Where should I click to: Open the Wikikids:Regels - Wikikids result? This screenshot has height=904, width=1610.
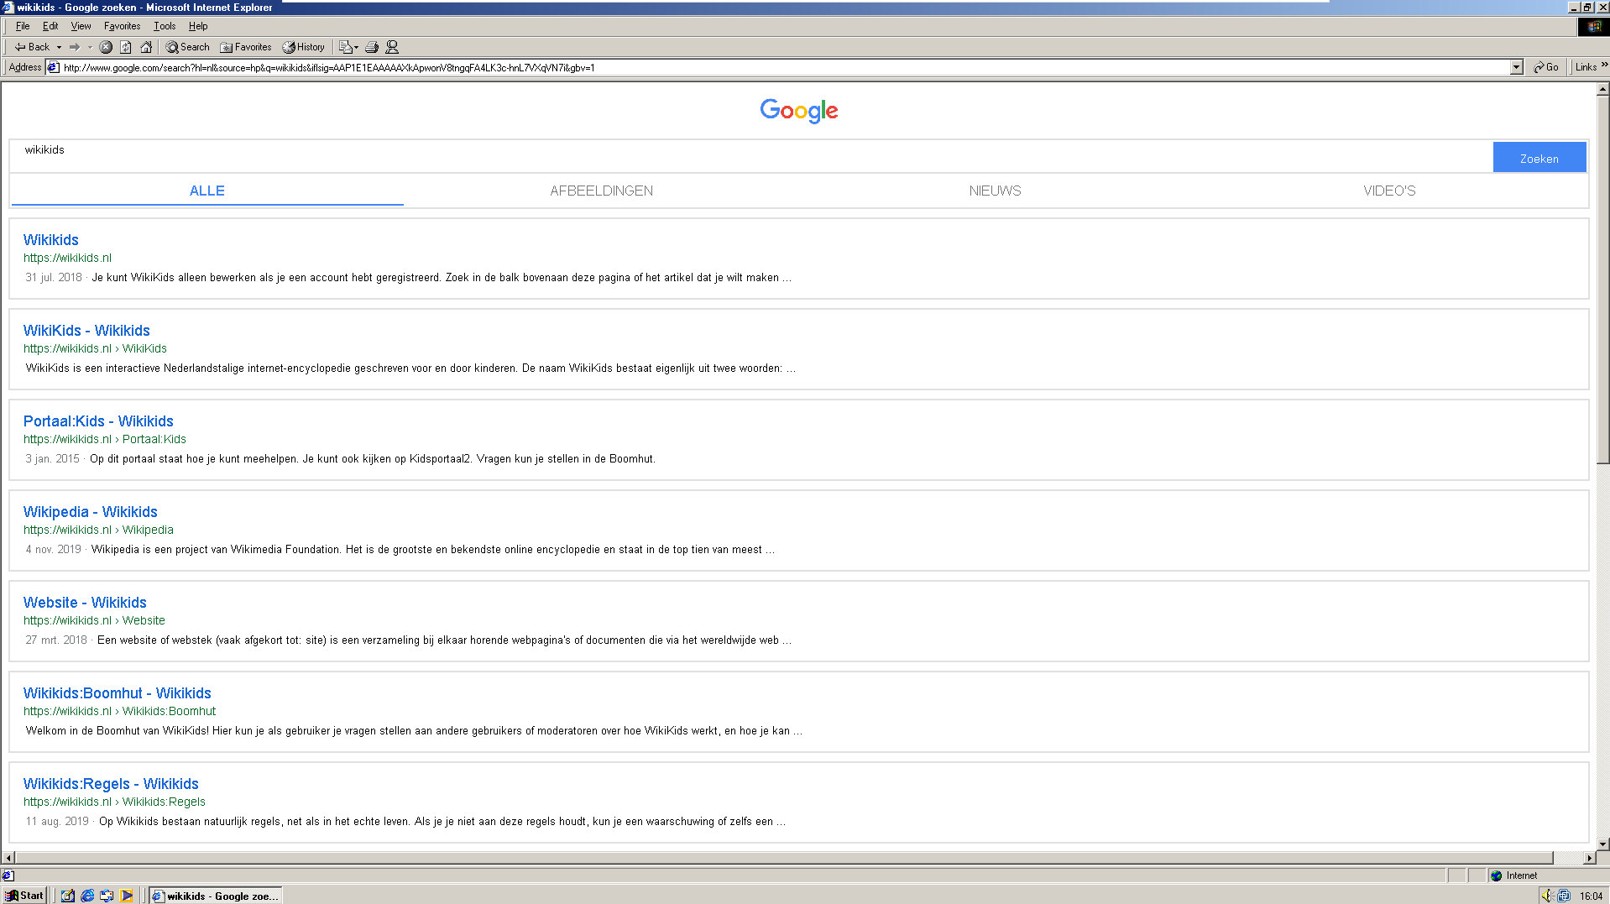[111, 784]
